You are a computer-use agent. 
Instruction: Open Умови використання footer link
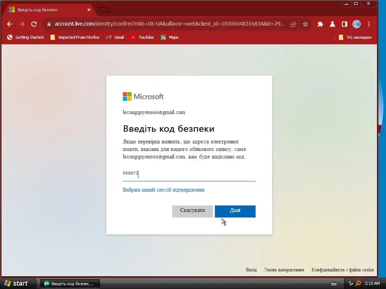pos(284,270)
